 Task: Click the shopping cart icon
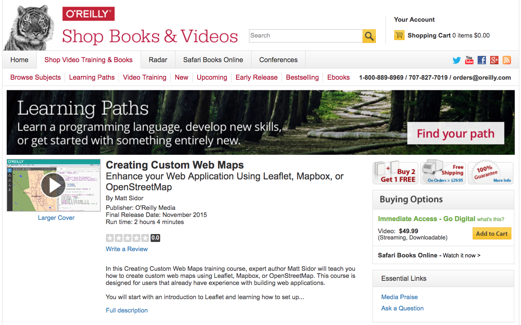coord(399,35)
